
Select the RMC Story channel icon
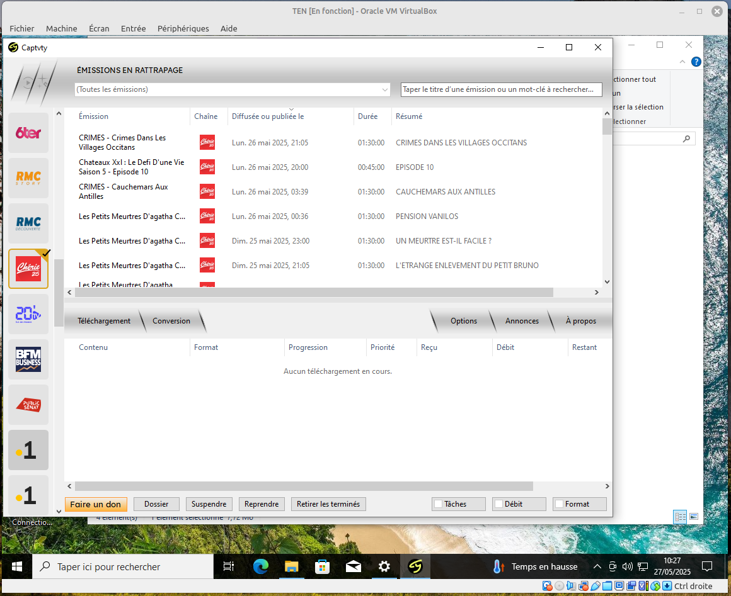click(x=28, y=178)
